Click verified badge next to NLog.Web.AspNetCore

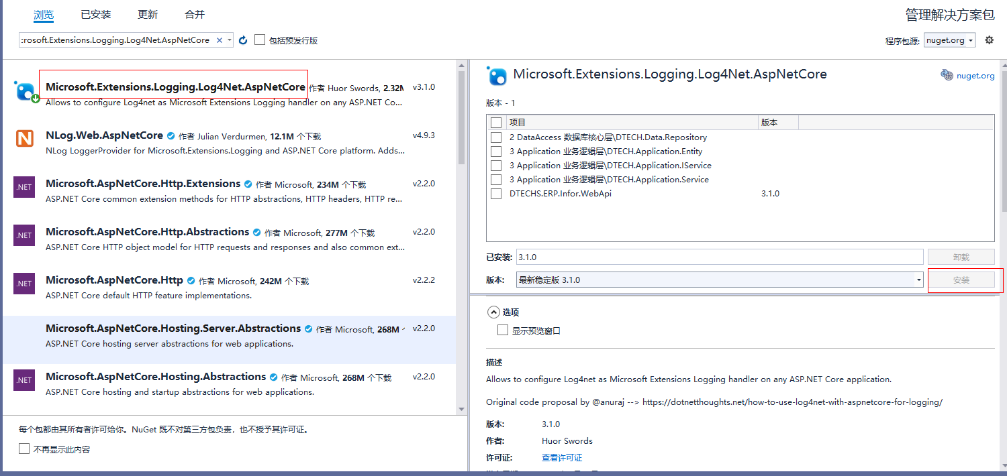(x=171, y=136)
